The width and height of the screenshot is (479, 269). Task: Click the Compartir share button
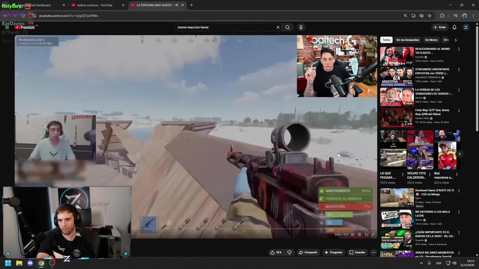tap(308, 253)
